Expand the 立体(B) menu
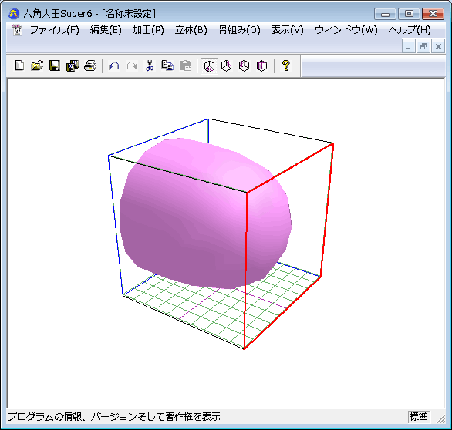Viewport: 452px width, 430px height. pos(191,30)
